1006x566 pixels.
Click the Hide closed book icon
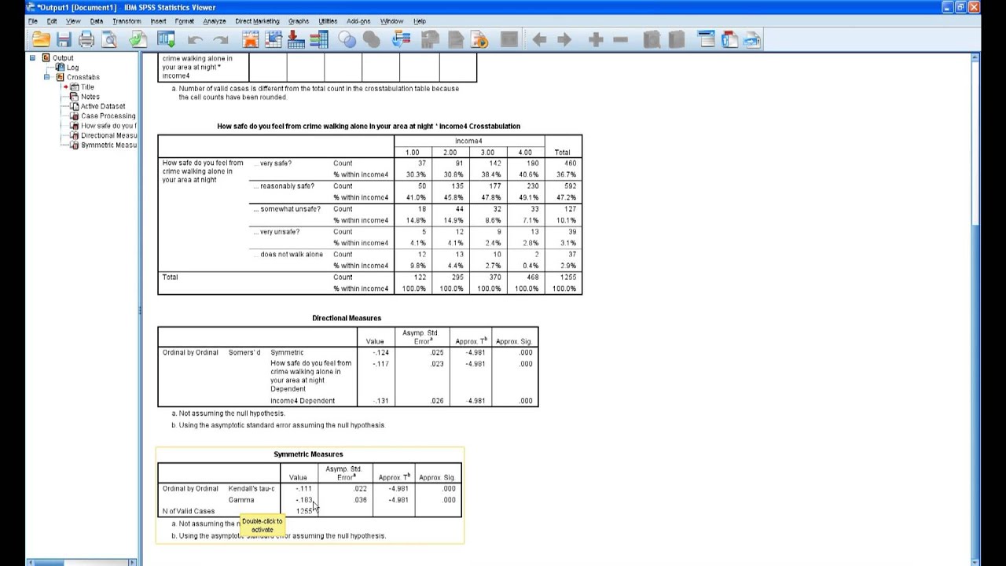pyautogui.click(x=676, y=39)
